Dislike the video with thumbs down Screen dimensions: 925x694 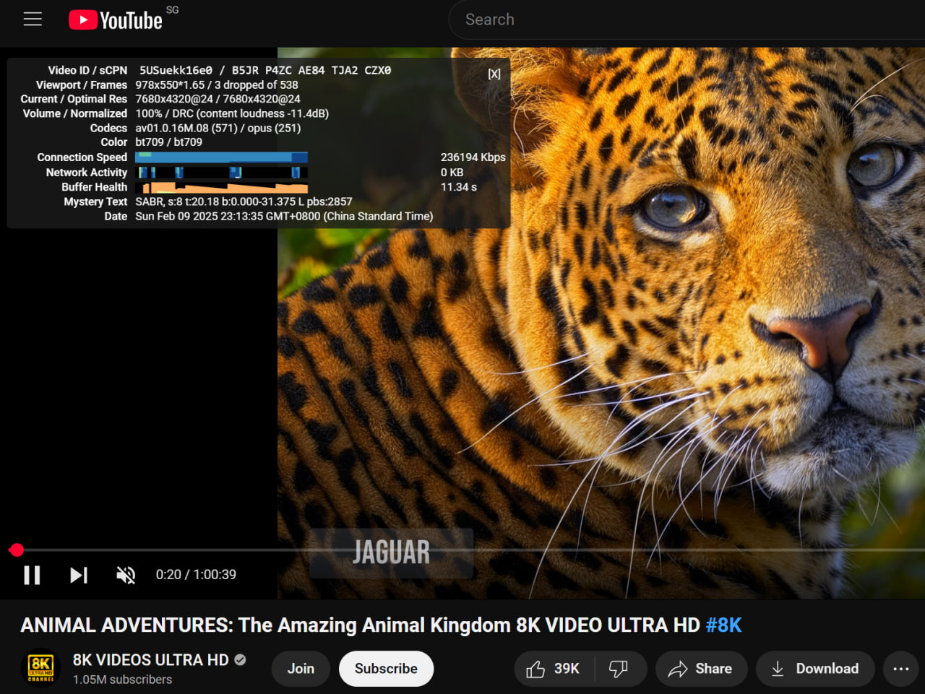click(x=619, y=669)
